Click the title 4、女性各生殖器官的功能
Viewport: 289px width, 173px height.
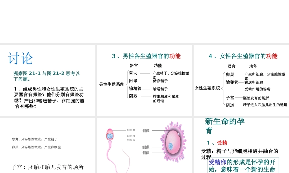coord(243,56)
